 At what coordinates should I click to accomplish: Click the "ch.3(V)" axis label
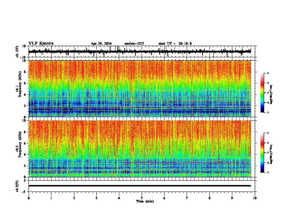[x=17, y=186]
